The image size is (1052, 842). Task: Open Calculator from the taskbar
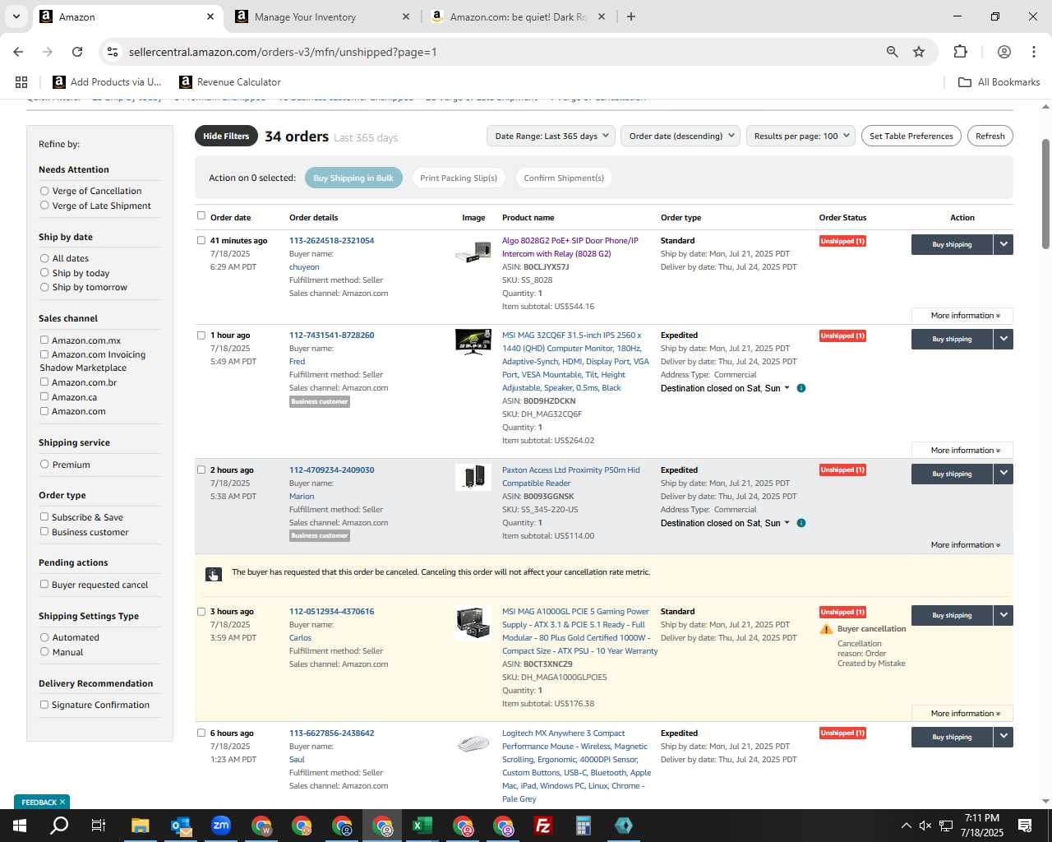click(584, 826)
